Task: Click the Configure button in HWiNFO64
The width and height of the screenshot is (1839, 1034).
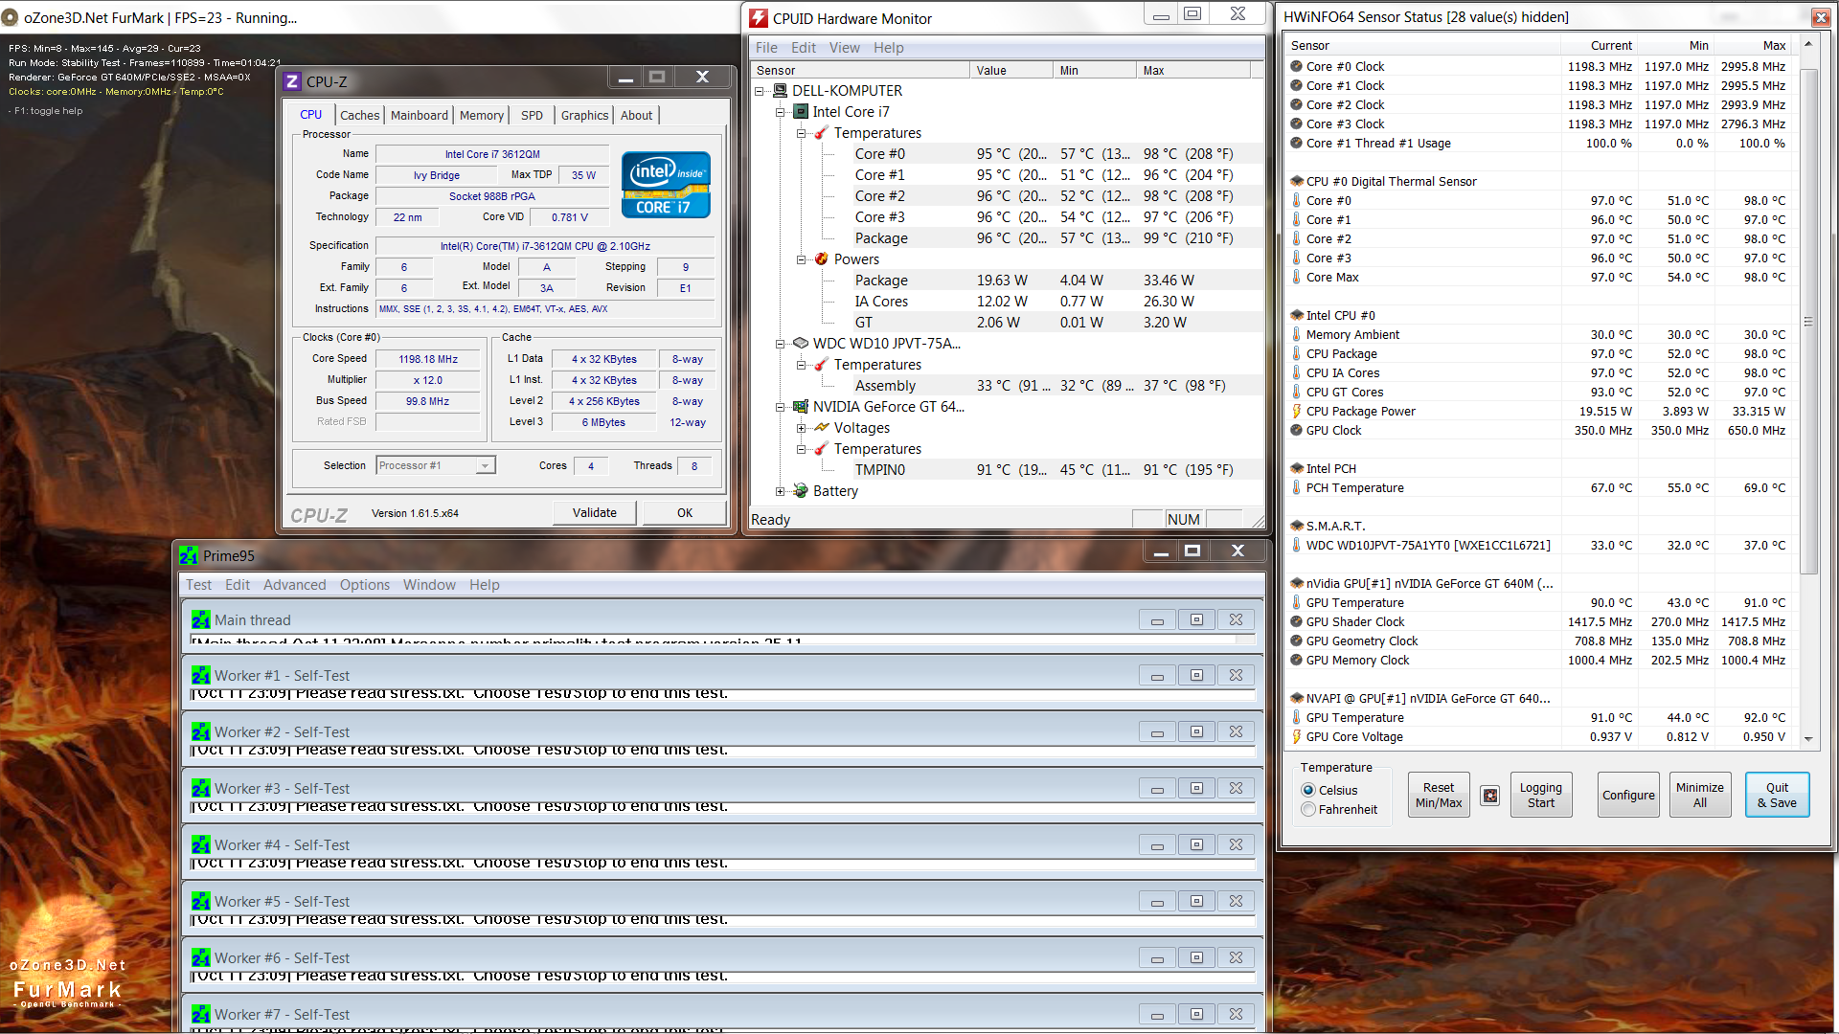Action: (x=1628, y=795)
